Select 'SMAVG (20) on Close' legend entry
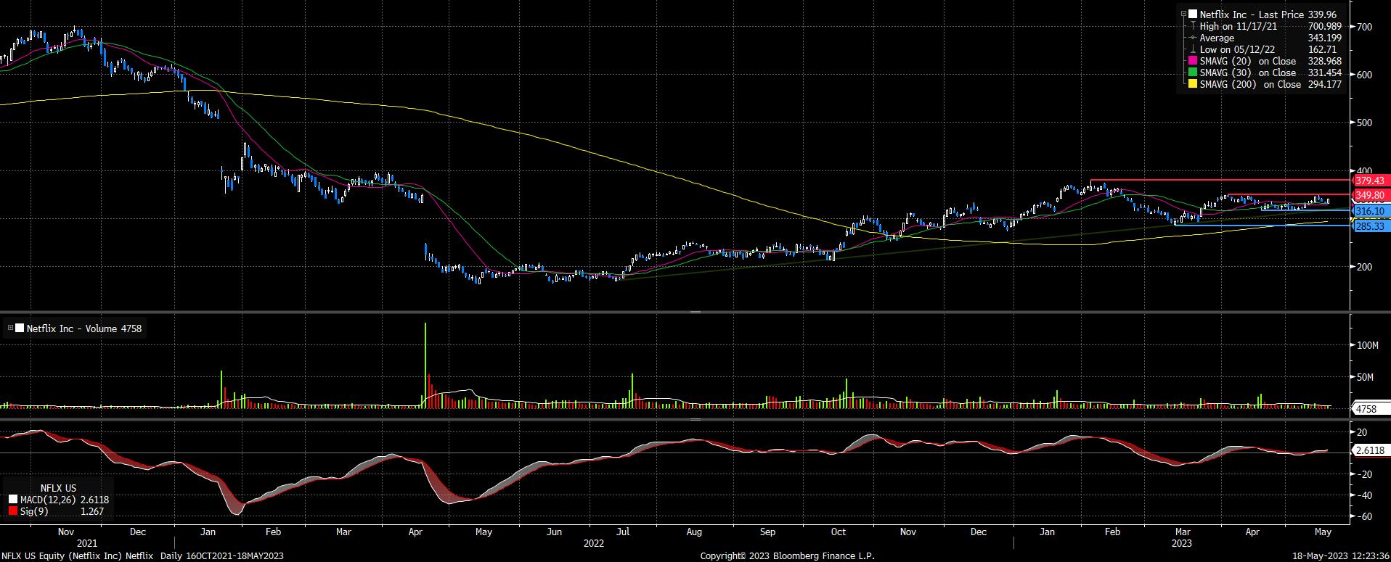 pos(1248,61)
